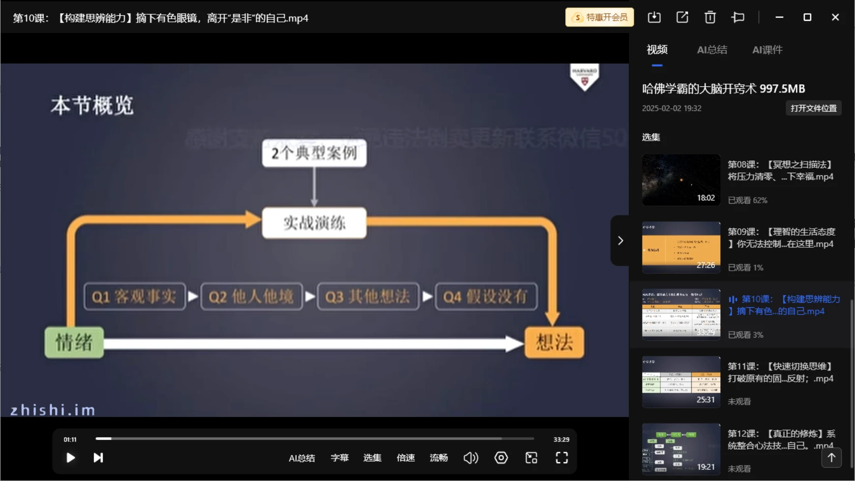This screenshot has width=855, height=481.
Task: Minimize the player window
Action: click(779, 17)
